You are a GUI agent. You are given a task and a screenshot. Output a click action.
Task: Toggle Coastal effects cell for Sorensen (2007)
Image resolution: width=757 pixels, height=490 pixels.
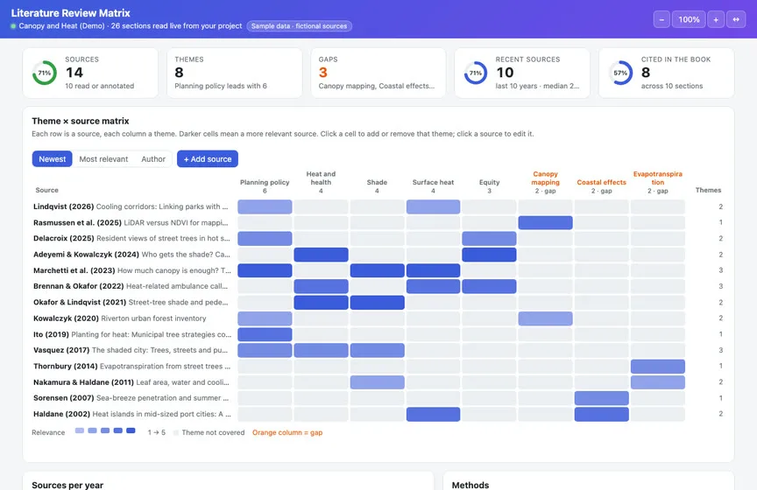pos(602,398)
